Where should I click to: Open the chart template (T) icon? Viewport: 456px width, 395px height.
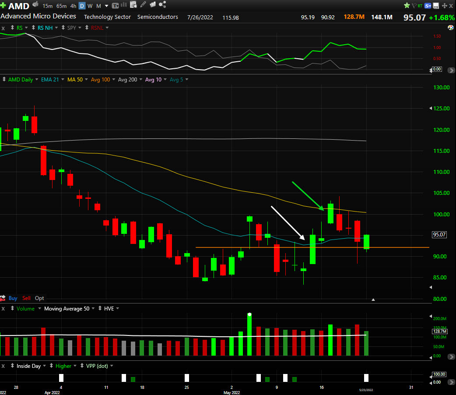pos(116,5)
